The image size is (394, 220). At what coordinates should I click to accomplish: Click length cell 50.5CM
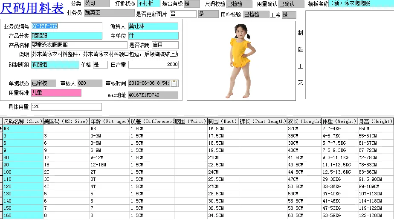[x=304, y=187]
